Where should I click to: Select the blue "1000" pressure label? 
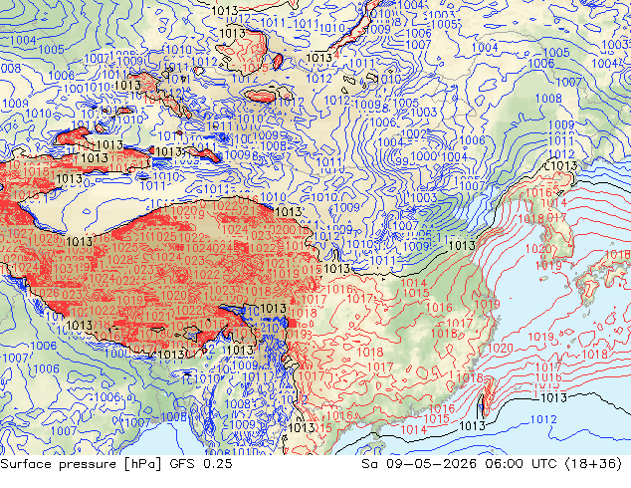pos(424,156)
